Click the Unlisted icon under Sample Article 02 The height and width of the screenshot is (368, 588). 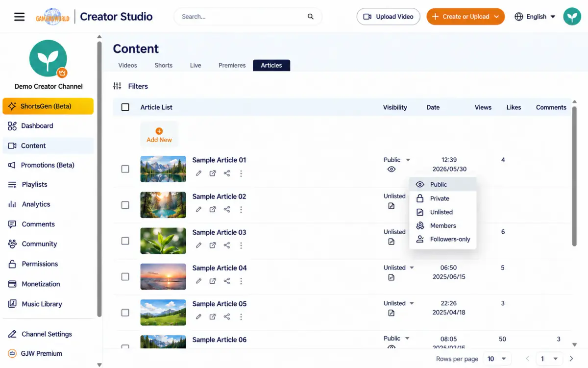click(x=391, y=206)
